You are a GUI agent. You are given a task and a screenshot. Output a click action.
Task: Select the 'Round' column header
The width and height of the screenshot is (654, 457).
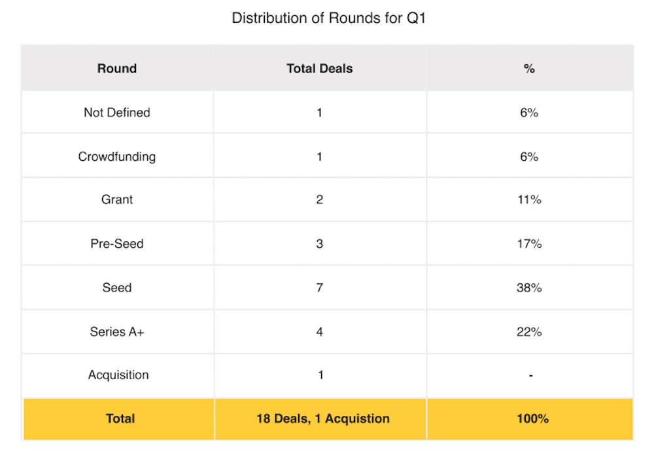pyautogui.click(x=117, y=69)
